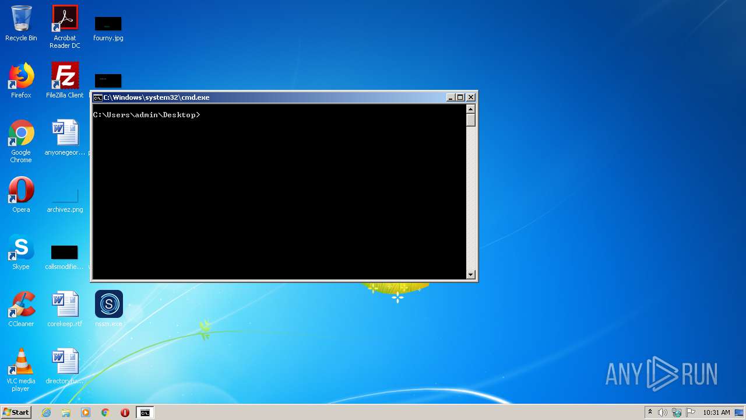Screen dimensions: 746x420
Task: Open Google Chrome desktop shortcut
Action: click(x=21, y=141)
